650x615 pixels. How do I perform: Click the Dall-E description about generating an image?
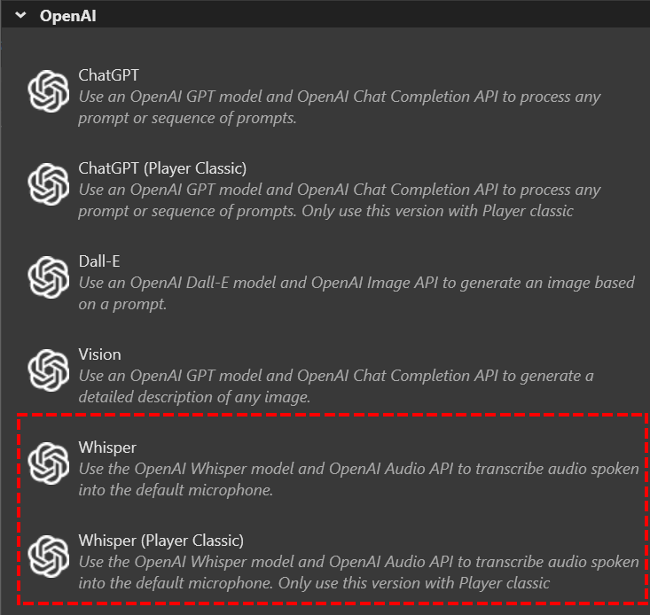tap(356, 293)
